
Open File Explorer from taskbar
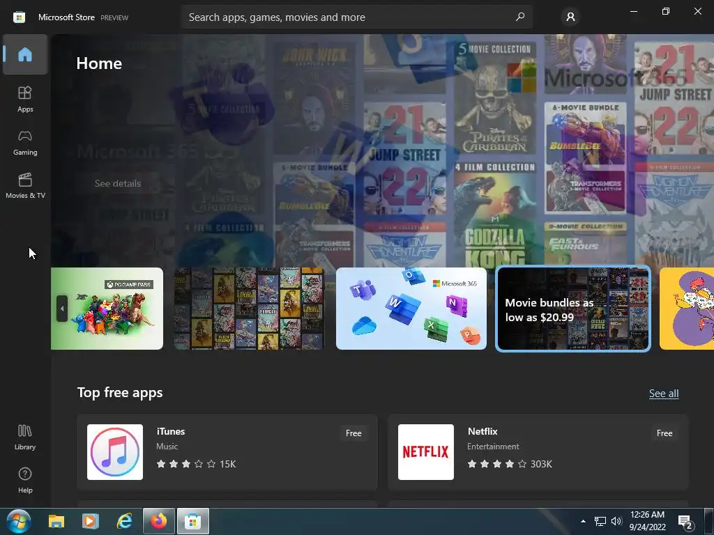tap(56, 521)
